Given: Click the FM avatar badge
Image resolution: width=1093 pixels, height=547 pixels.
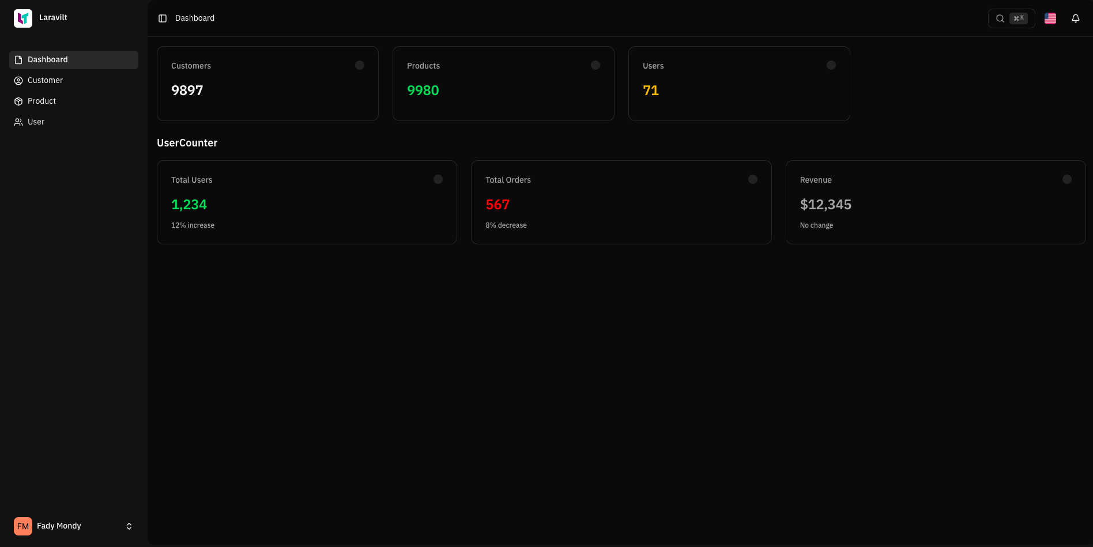Looking at the screenshot, I should (23, 526).
